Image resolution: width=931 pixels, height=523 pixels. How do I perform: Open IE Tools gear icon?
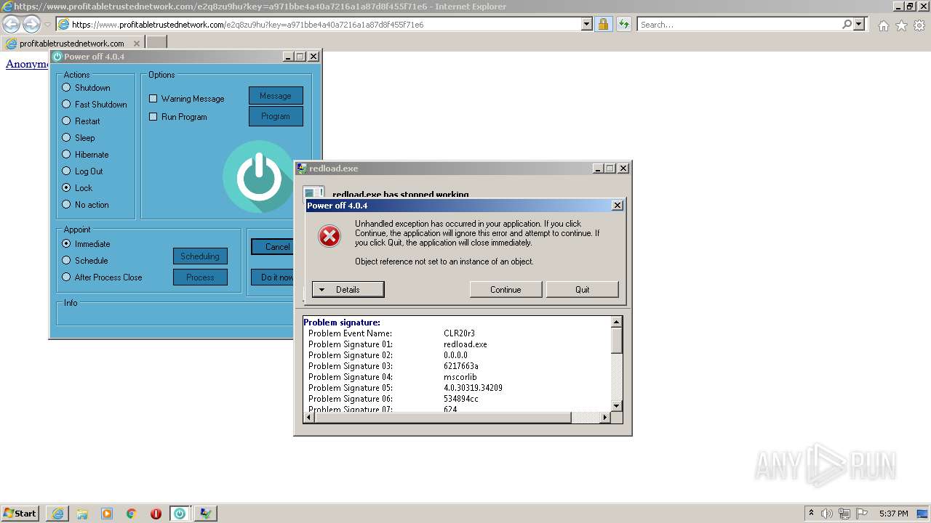[919, 25]
